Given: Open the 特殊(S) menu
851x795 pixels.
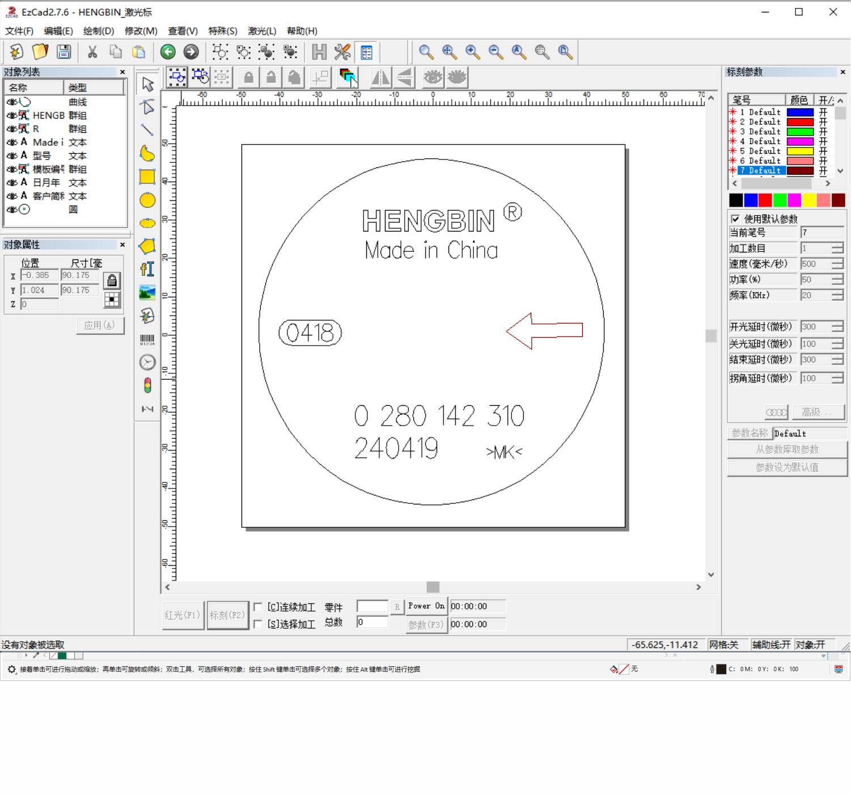Looking at the screenshot, I should (x=223, y=31).
